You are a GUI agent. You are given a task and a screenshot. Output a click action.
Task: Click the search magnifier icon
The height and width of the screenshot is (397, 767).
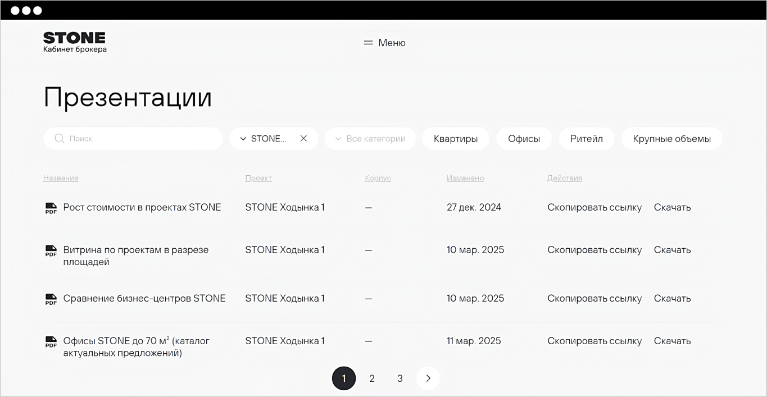point(60,138)
